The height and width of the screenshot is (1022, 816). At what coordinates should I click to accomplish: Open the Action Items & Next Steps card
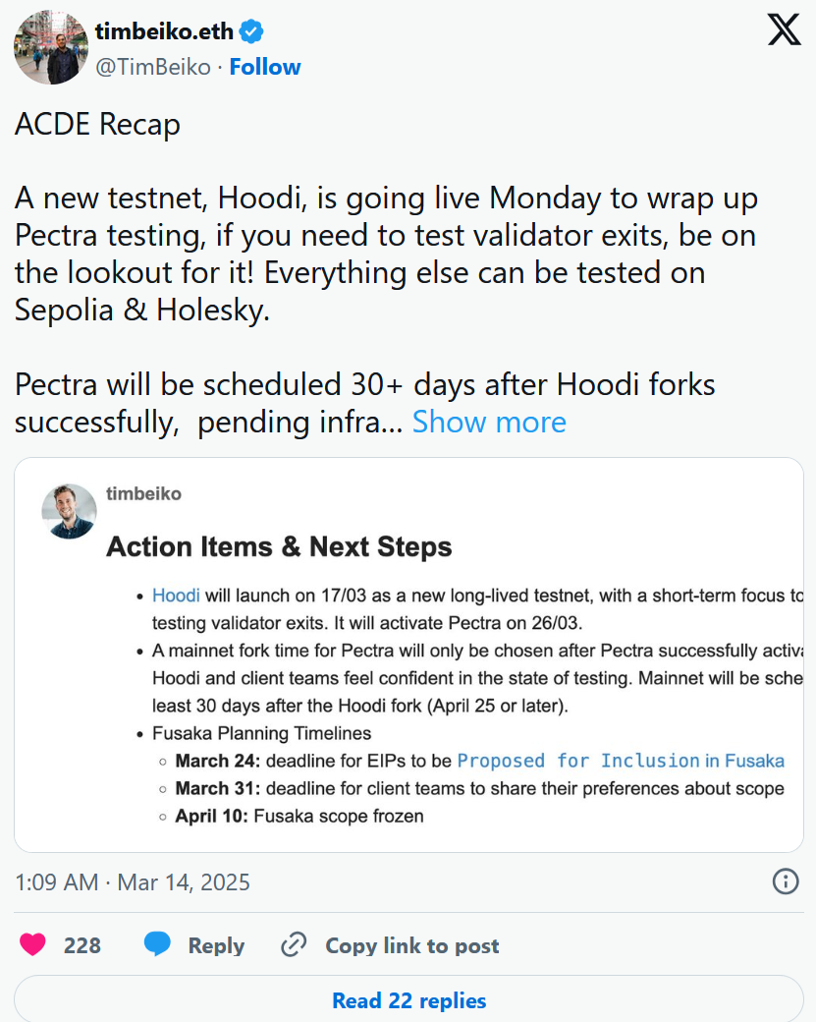click(408, 654)
